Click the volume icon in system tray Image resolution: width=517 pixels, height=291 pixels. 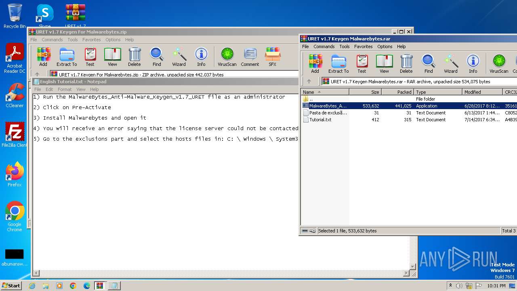[459, 286]
